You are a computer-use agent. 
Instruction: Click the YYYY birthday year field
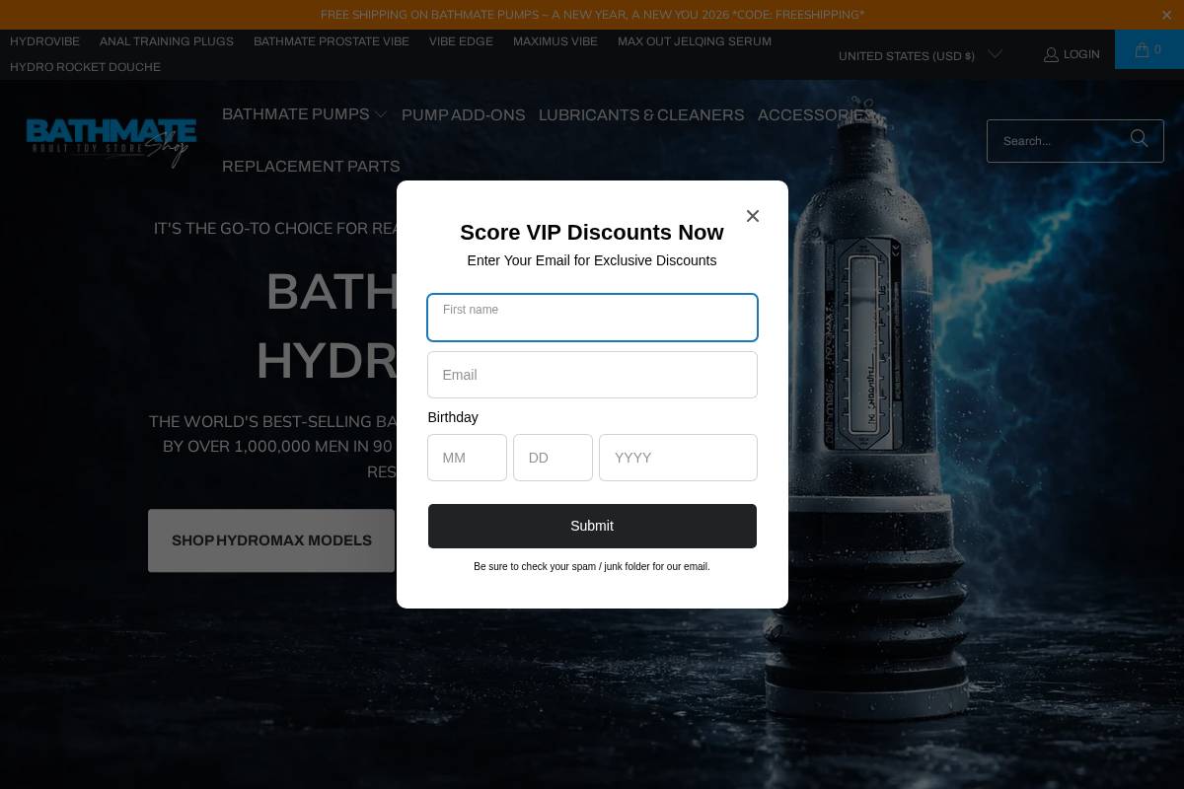[x=678, y=458]
